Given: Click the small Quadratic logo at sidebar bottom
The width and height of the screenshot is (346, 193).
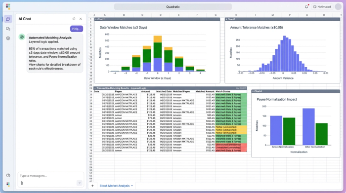Looking at the screenshot, I should [x=8, y=184].
